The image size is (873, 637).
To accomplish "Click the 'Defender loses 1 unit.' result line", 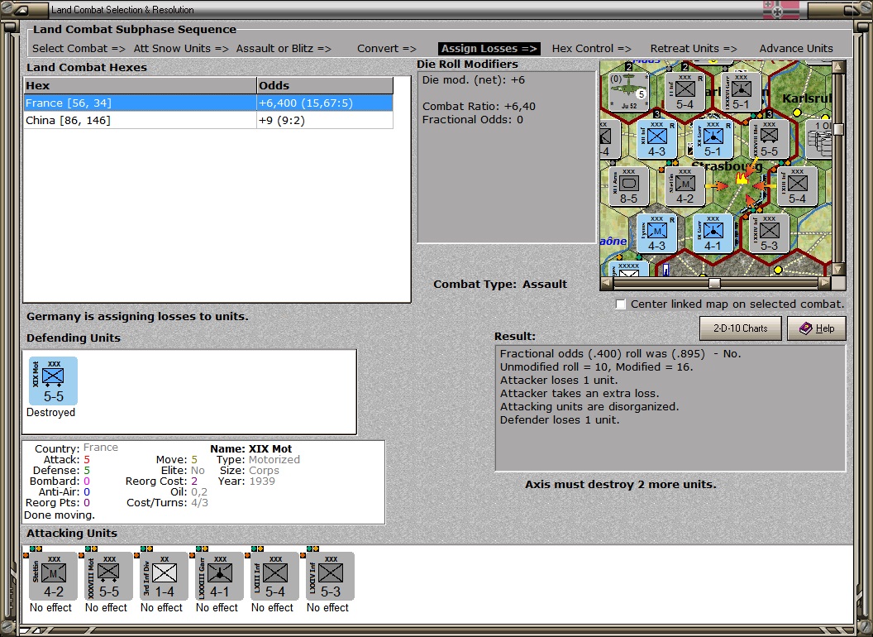I will pyautogui.click(x=560, y=420).
